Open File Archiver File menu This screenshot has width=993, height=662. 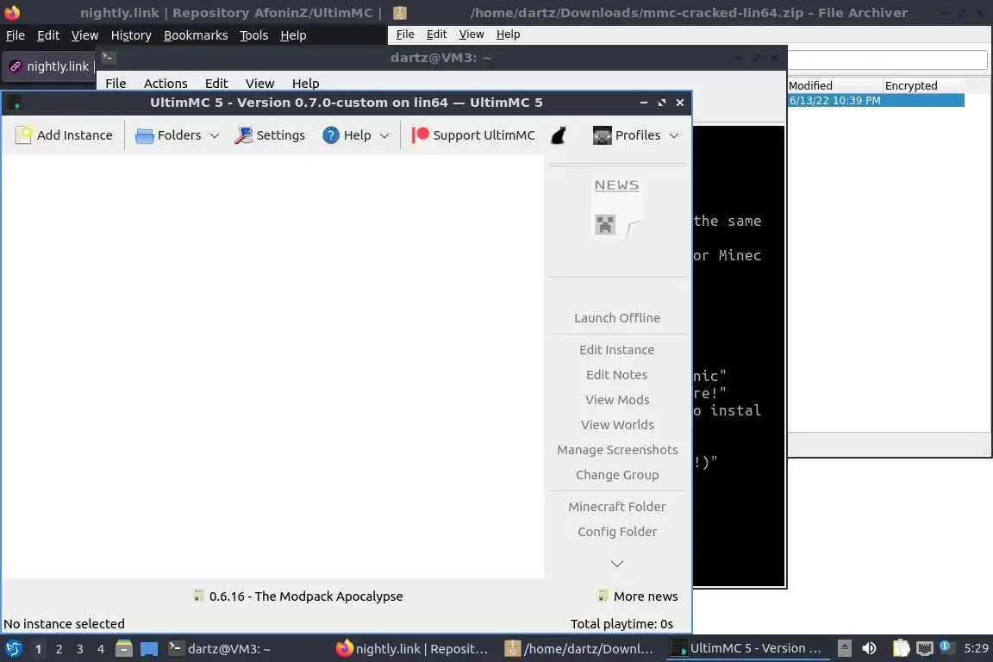[x=405, y=34]
